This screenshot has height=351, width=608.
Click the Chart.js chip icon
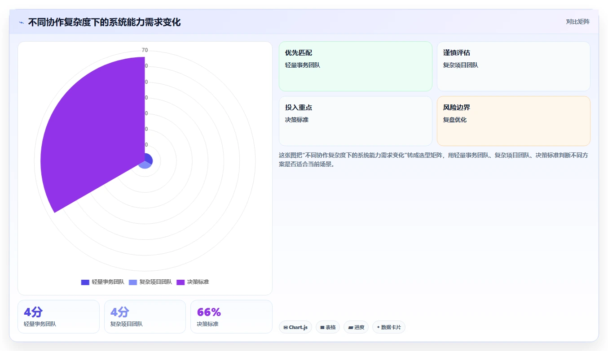coord(286,328)
